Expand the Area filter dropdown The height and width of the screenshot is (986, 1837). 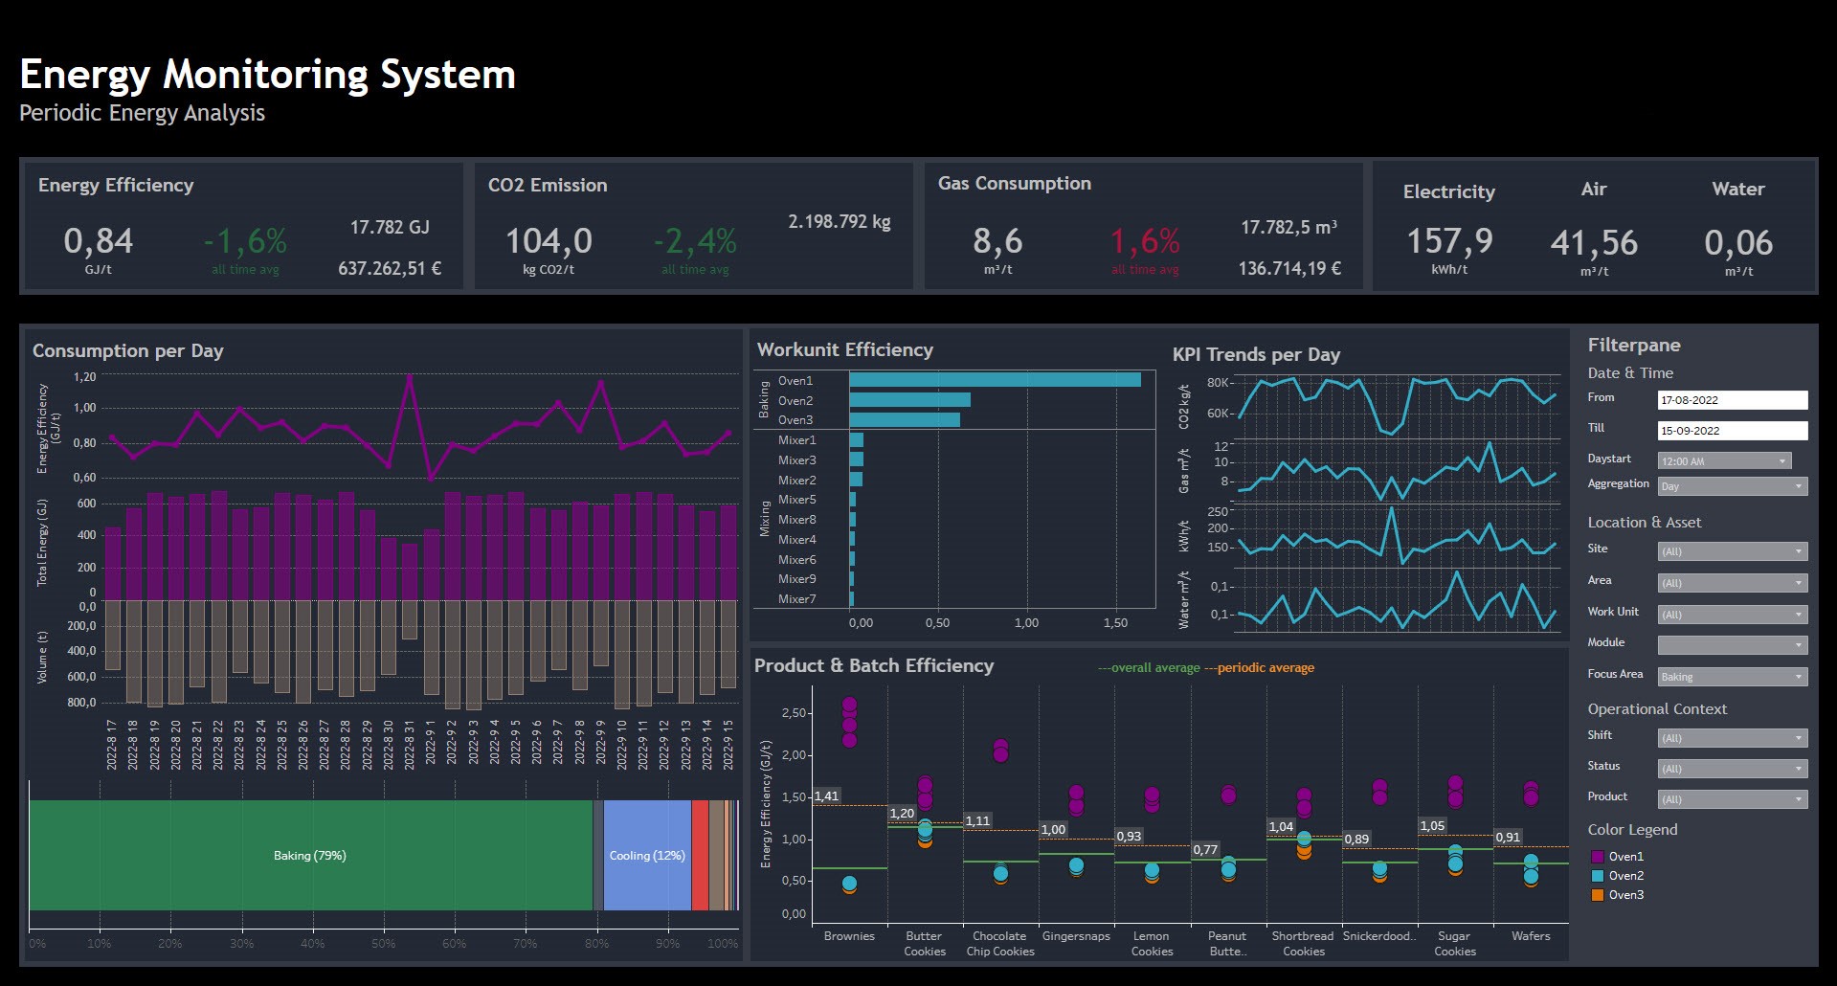pos(1732,583)
